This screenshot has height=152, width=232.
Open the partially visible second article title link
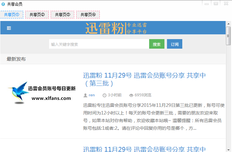point(144,149)
